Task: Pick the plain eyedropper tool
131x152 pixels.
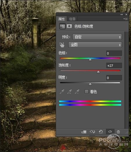Action: (62, 92)
